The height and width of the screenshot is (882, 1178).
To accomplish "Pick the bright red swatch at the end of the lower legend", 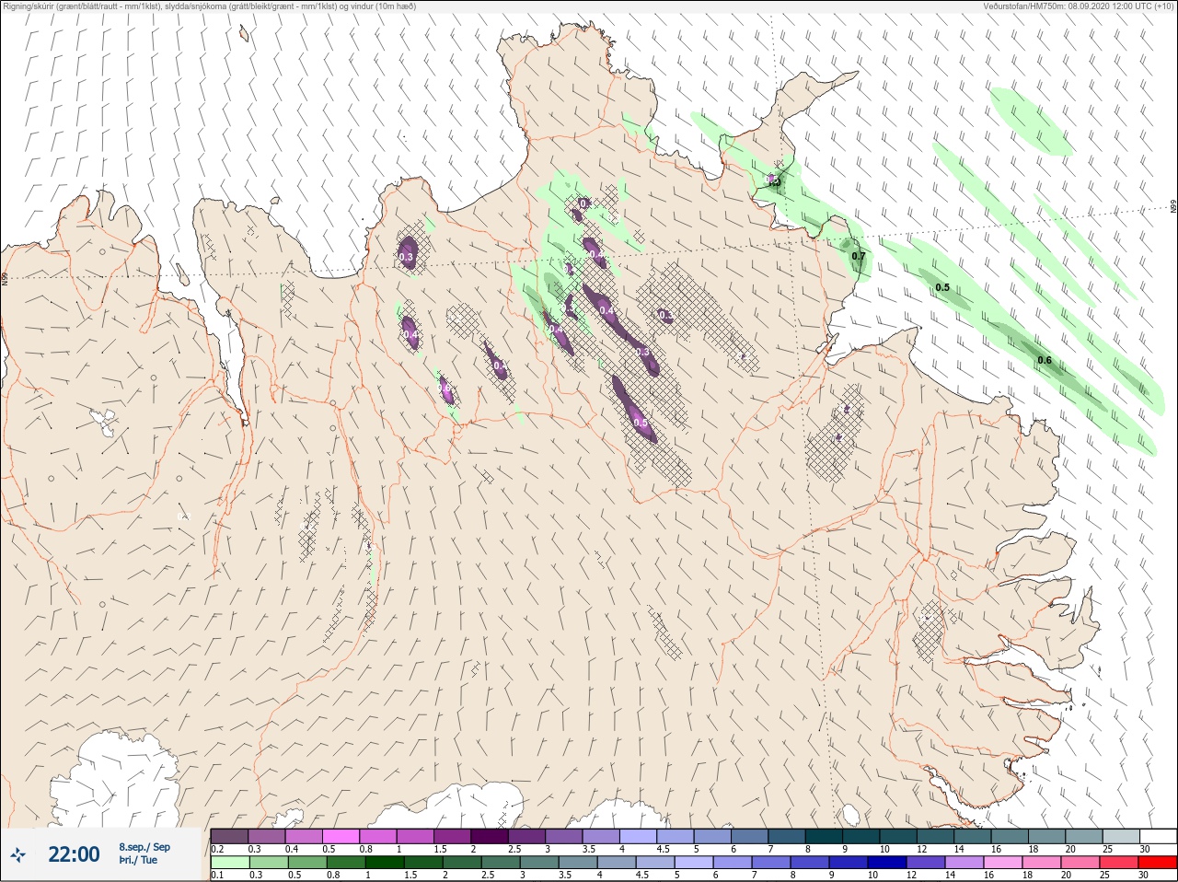I will click(1157, 863).
